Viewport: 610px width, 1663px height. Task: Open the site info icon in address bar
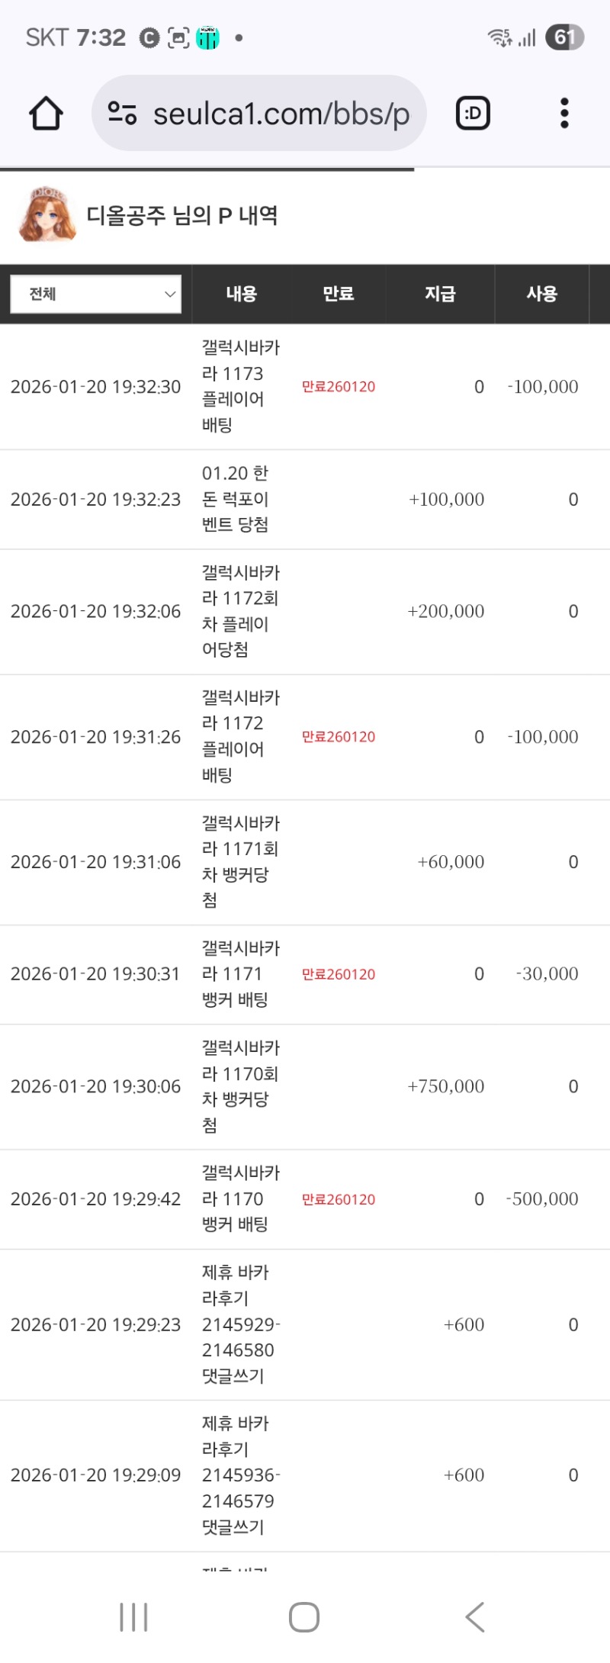coord(122,114)
